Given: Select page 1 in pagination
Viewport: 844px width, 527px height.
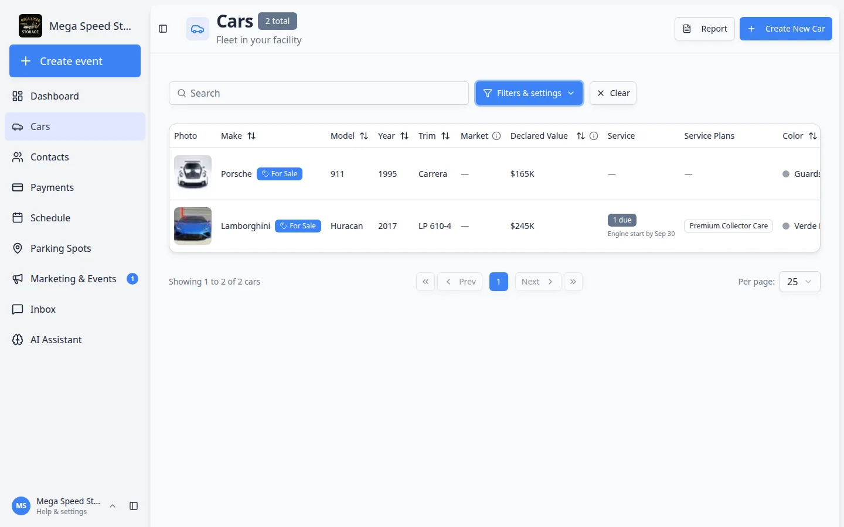Looking at the screenshot, I should (499, 282).
